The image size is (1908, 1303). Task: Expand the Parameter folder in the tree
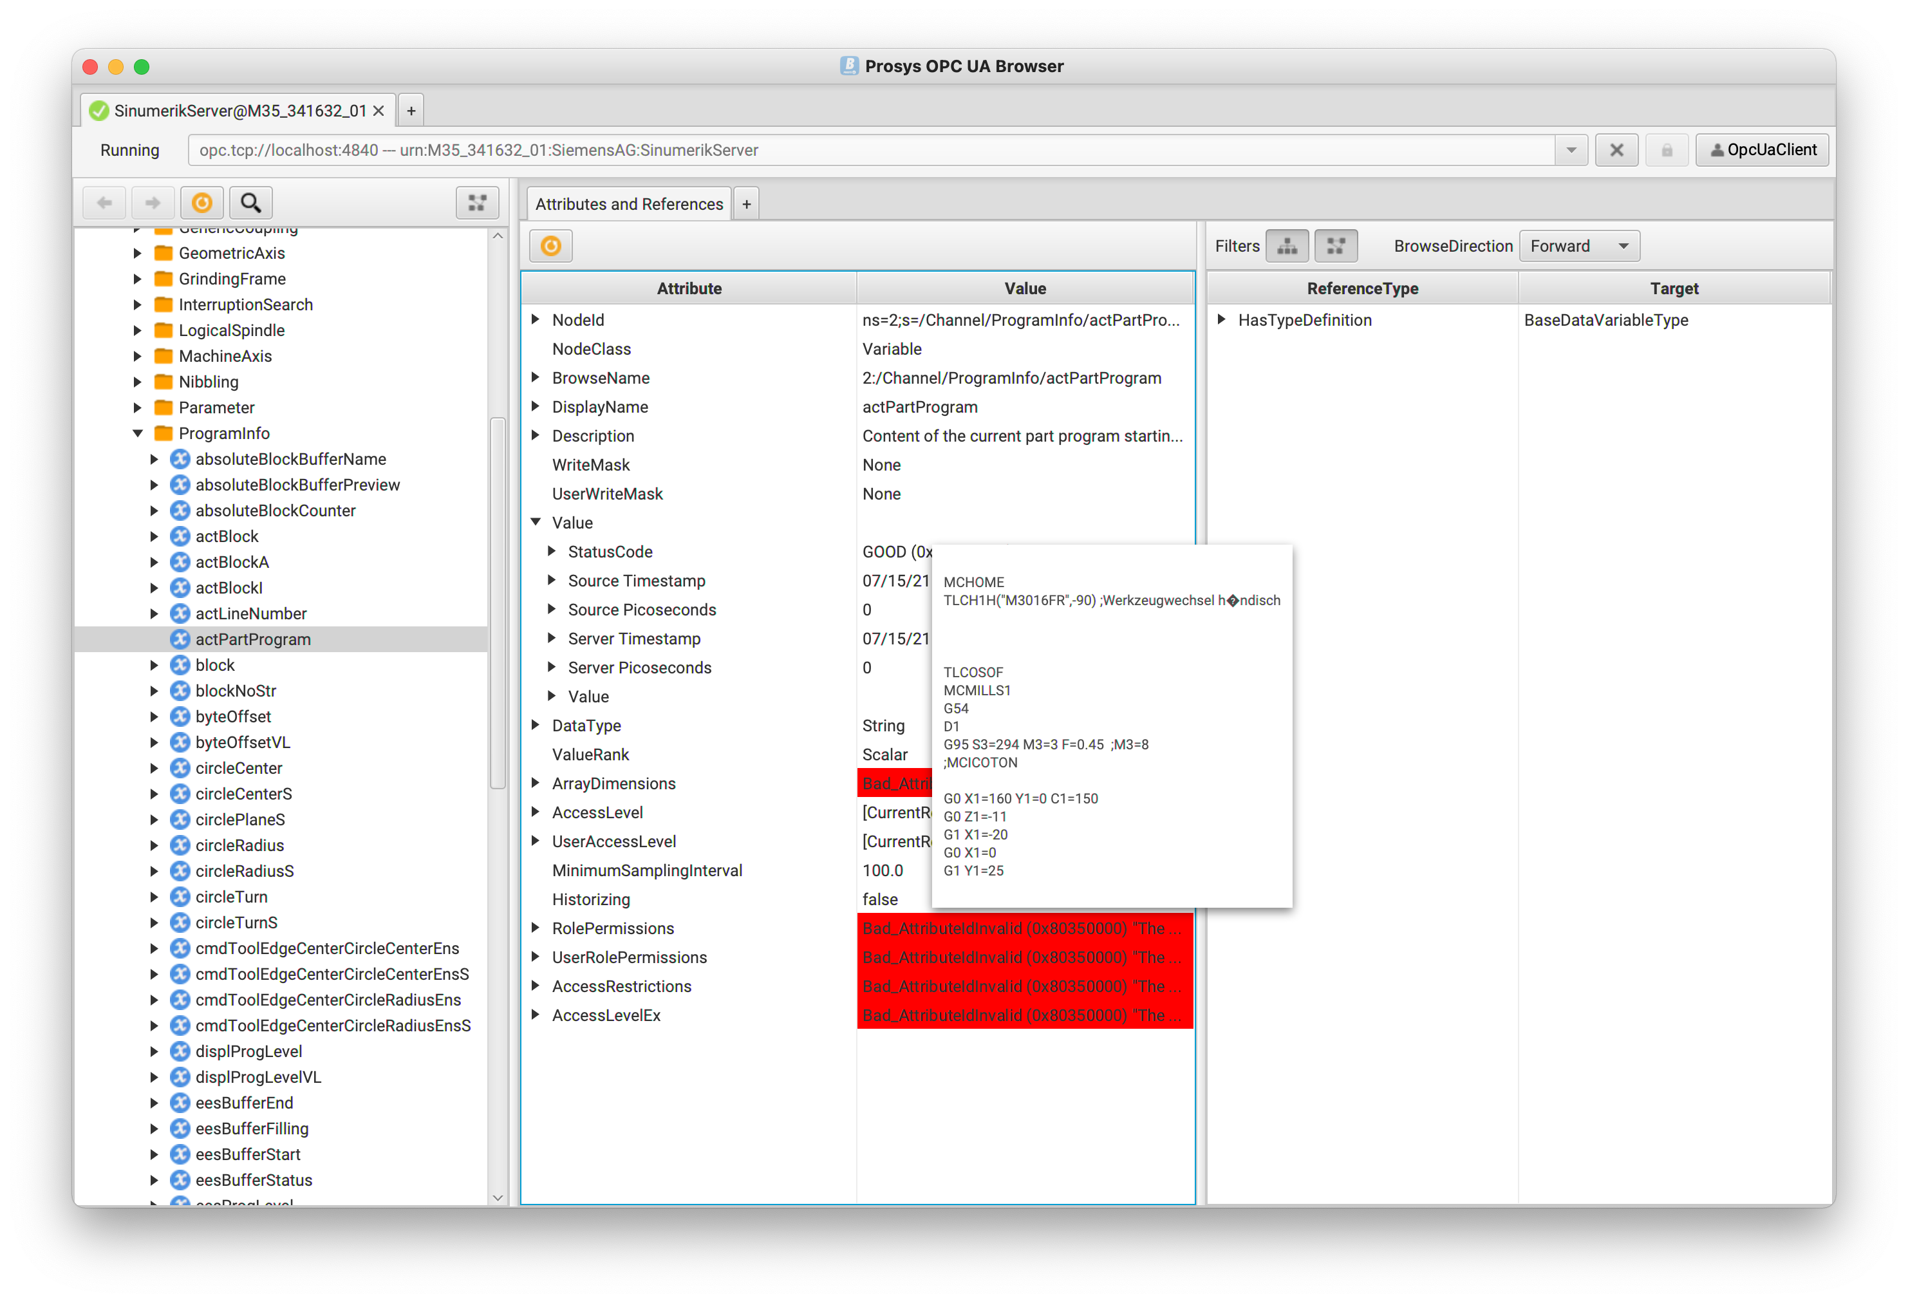[x=137, y=408]
